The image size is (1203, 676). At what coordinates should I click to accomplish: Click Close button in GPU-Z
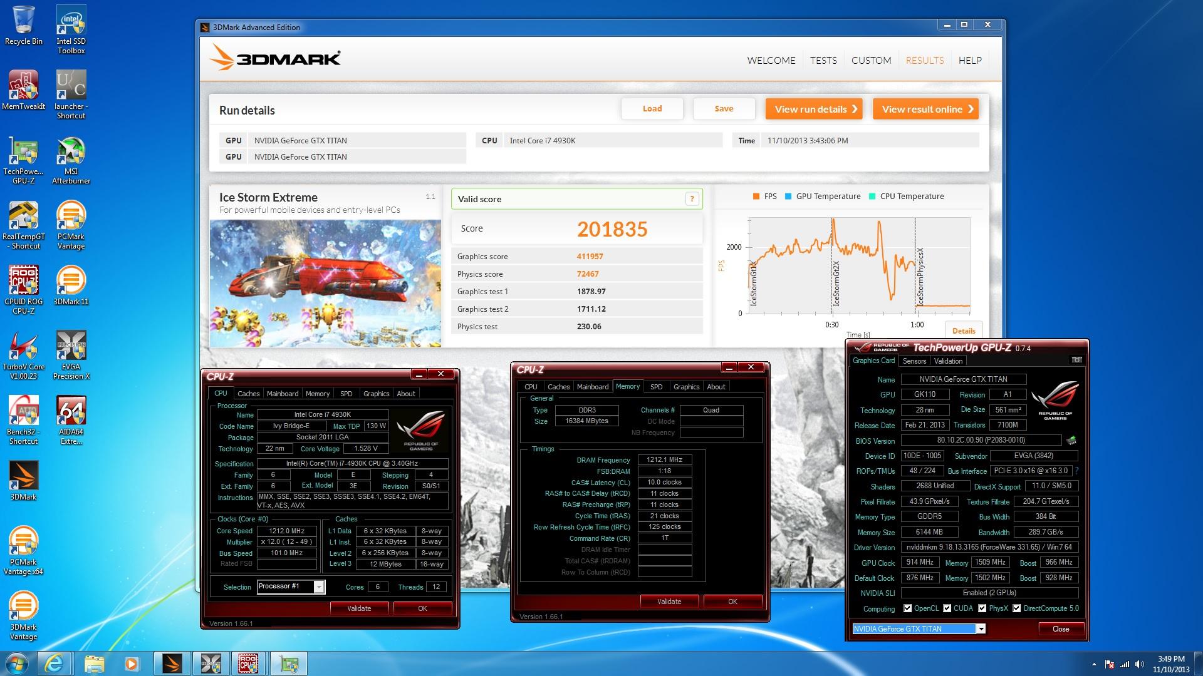(1061, 629)
